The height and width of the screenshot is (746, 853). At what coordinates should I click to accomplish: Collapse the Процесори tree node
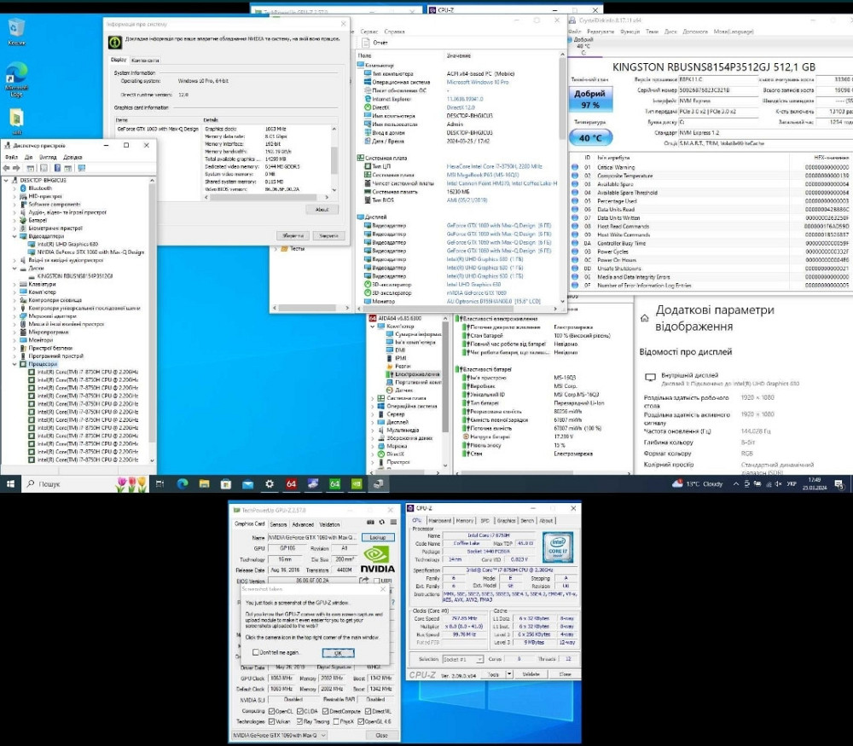pyautogui.click(x=15, y=364)
